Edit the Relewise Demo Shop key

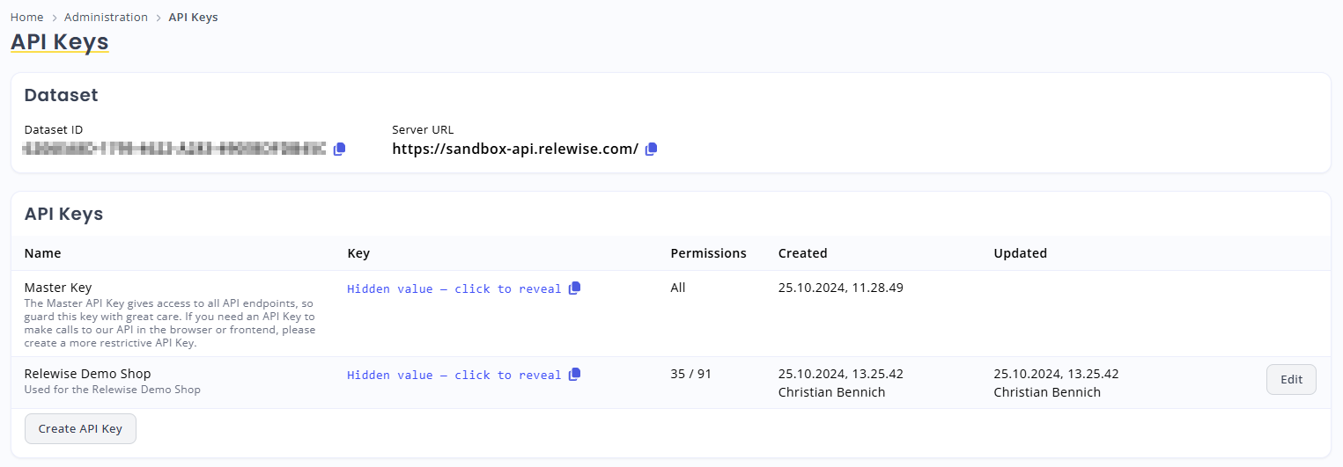point(1291,379)
